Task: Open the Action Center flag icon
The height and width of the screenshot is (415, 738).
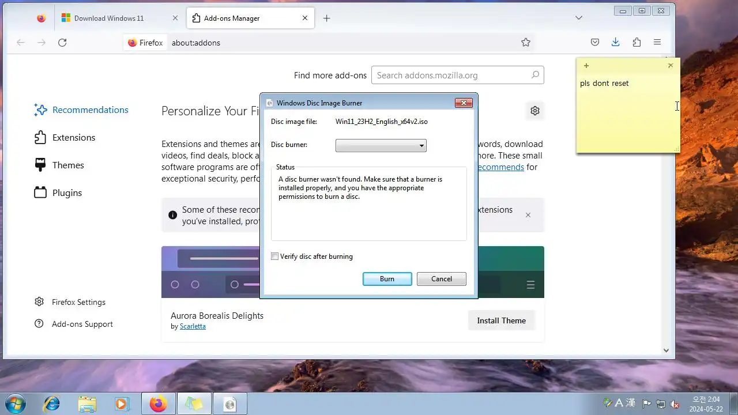Action: (647, 404)
